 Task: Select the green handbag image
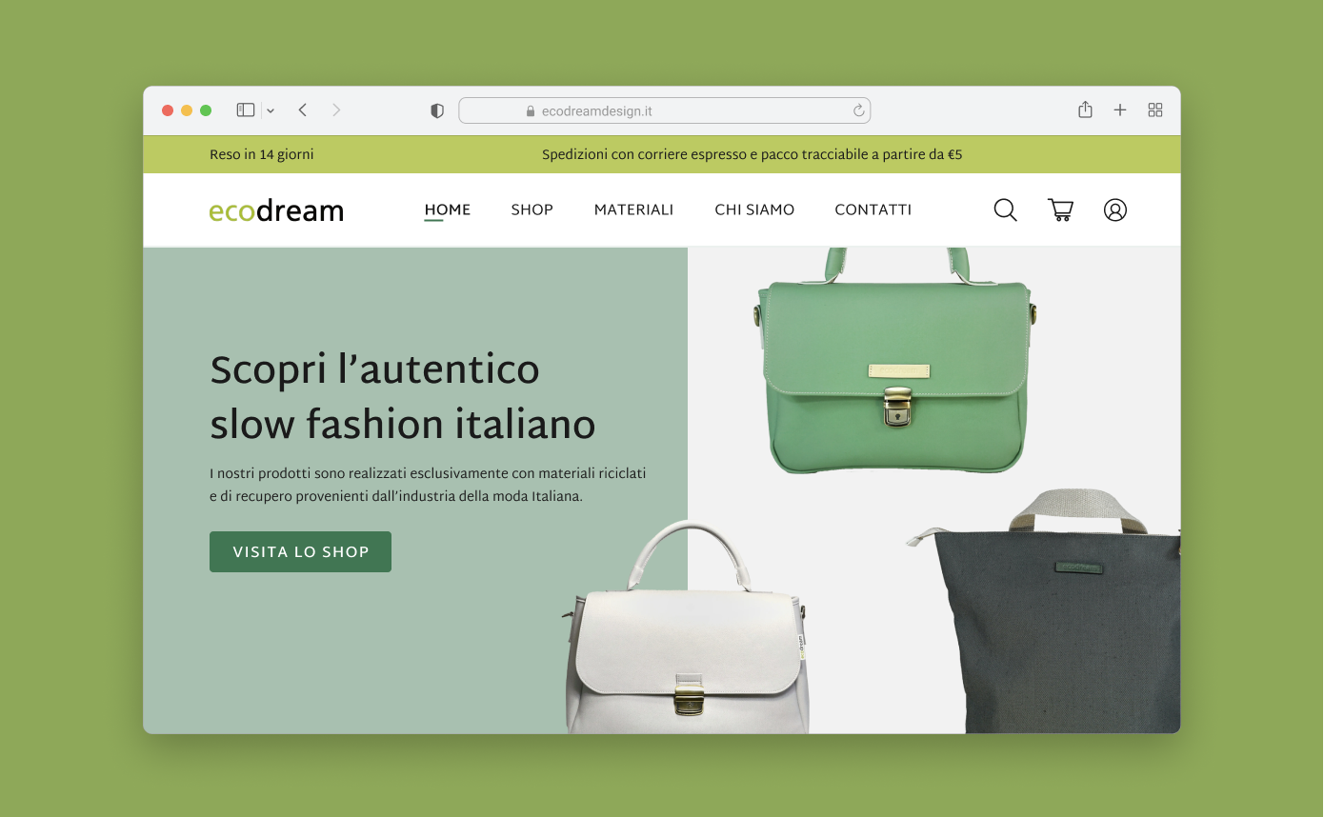click(893, 360)
